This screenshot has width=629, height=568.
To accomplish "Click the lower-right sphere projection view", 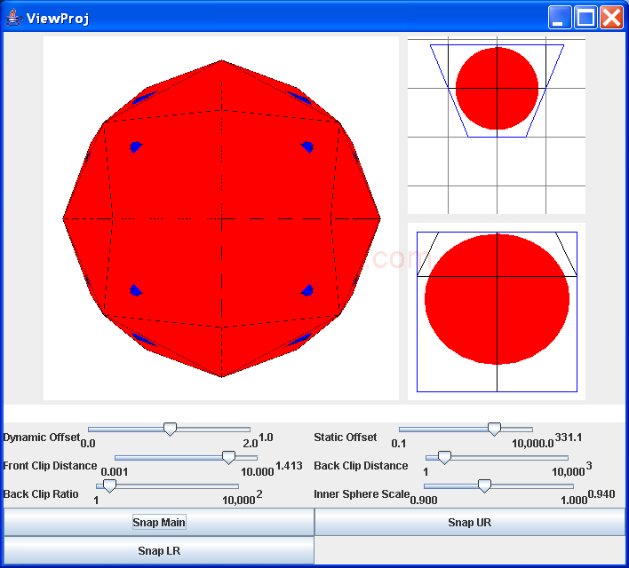I will pos(497,312).
